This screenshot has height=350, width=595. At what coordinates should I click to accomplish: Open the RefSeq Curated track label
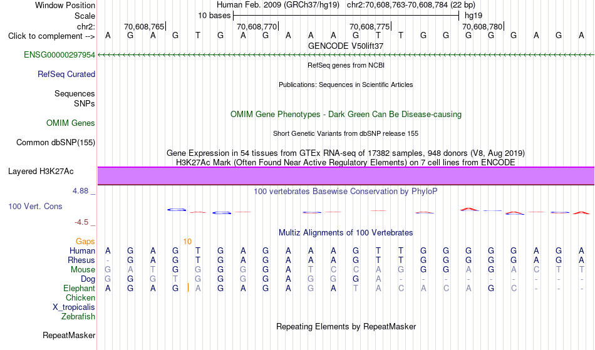[66, 75]
